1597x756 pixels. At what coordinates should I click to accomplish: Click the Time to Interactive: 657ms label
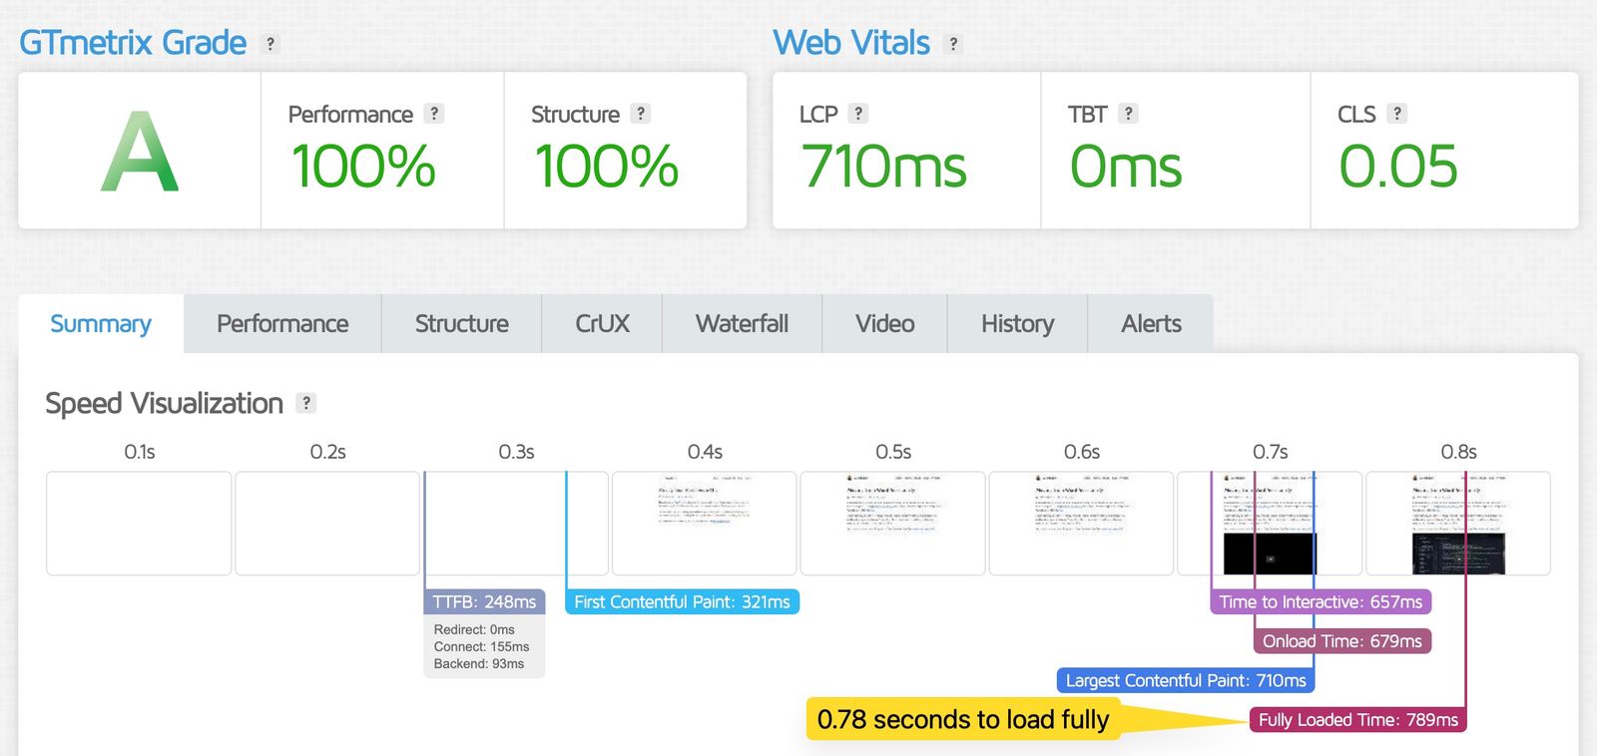point(1321,601)
